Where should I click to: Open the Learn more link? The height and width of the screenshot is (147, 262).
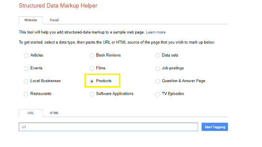pyautogui.click(x=156, y=32)
